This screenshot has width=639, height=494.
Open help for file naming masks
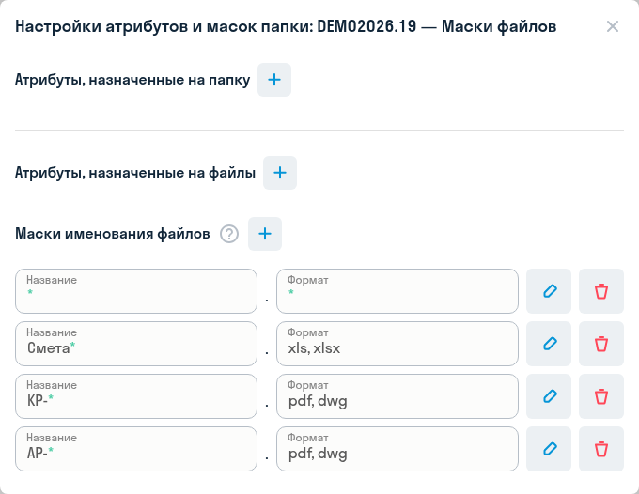click(x=229, y=234)
